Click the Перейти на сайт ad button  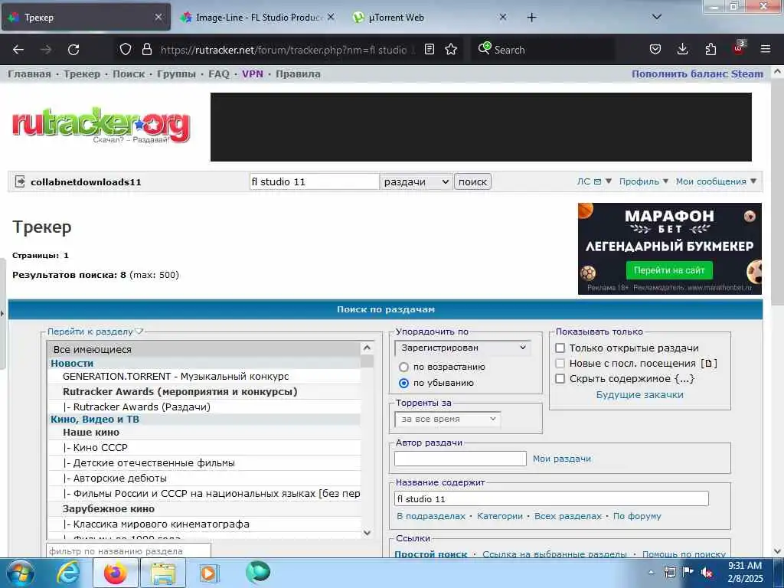(669, 270)
